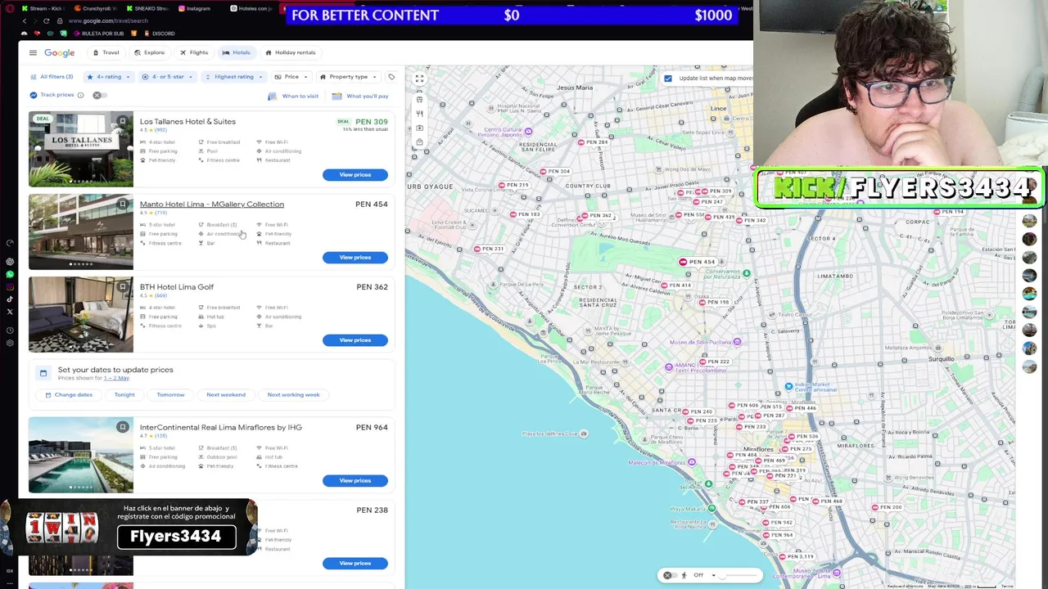The height and width of the screenshot is (589, 1048).
Task: Click the PEN 200 map pin
Action: 887,507
